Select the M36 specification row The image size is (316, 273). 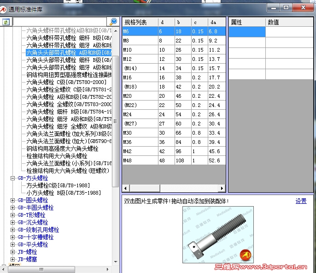[174, 142]
